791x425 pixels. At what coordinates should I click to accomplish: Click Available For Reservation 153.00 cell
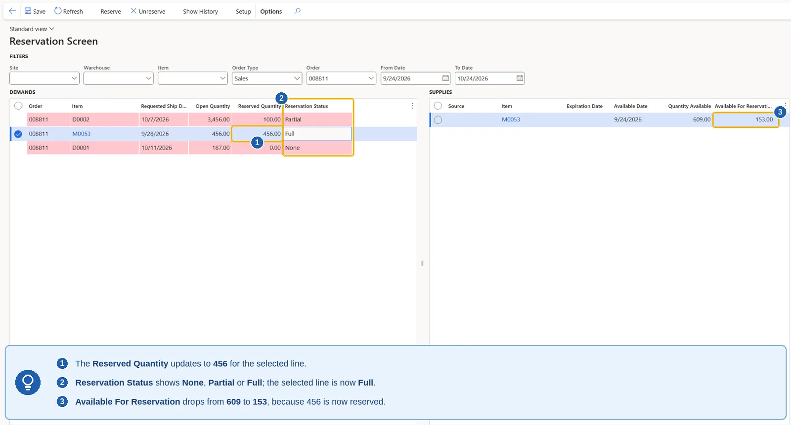(x=746, y=119)
